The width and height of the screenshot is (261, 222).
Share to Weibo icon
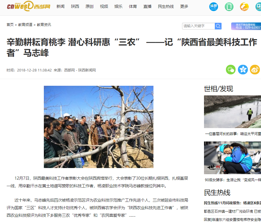255,69
